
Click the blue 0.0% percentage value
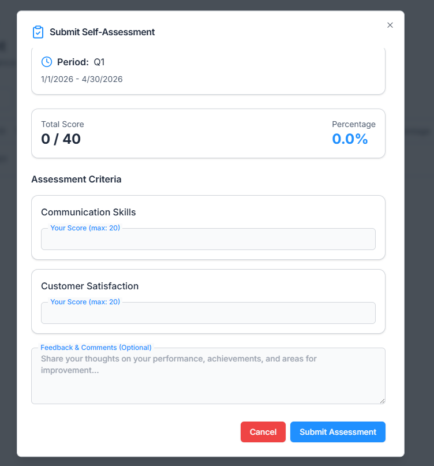pyautogui.click(x=350, y=139)
